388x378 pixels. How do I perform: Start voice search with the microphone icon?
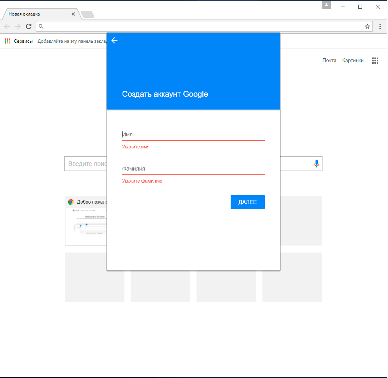point(316,164)
